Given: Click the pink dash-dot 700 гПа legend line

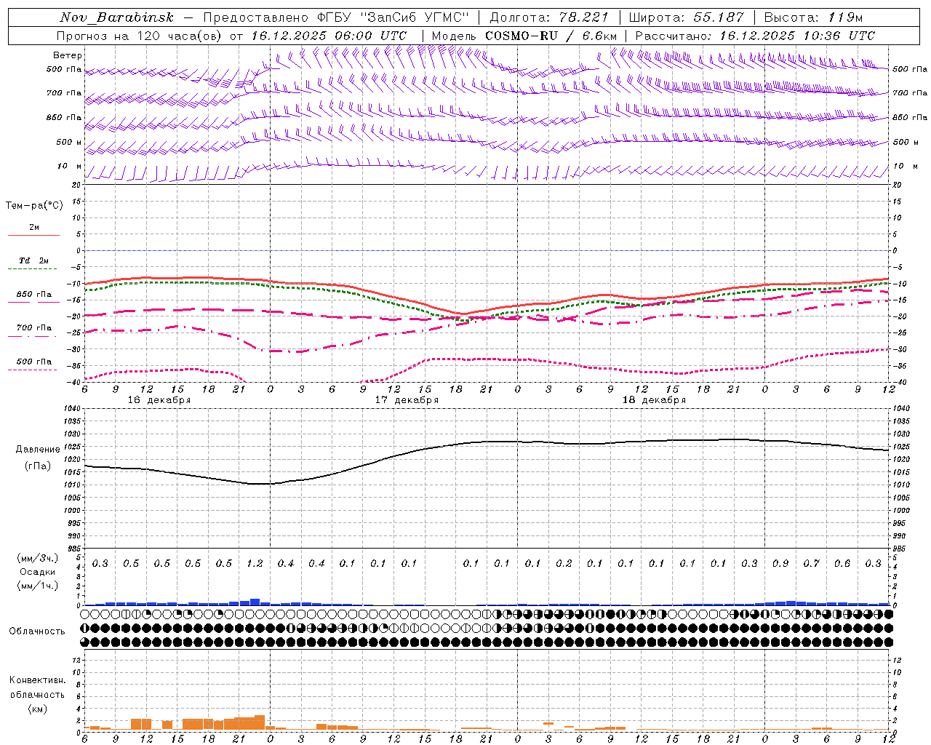Looking at the screenshot, I should [x=33, y=336].
